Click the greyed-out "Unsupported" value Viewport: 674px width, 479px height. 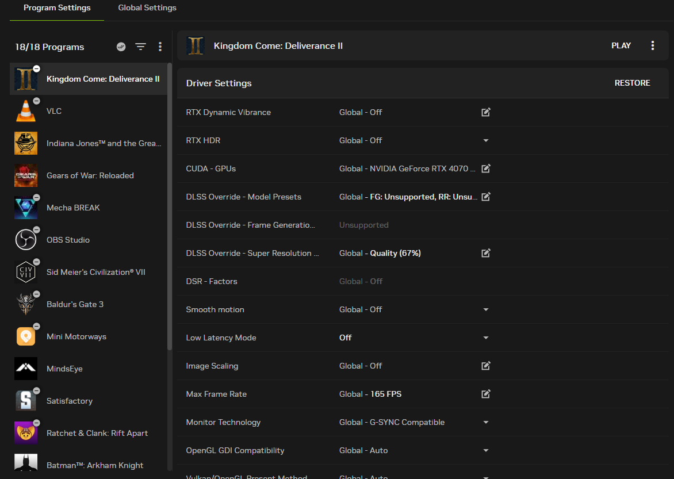pos(363,225)
